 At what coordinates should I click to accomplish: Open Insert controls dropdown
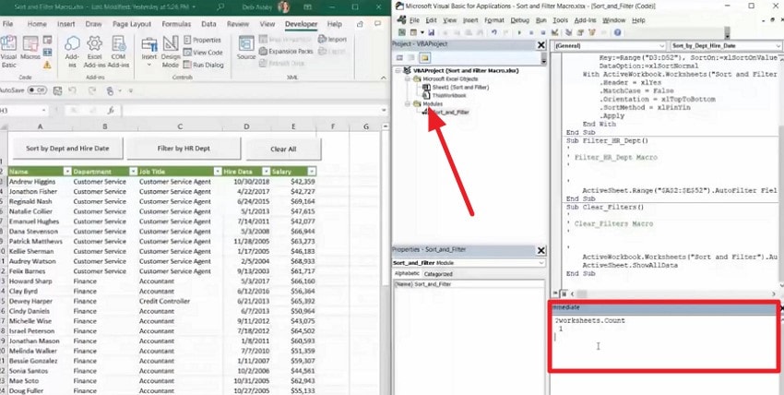[x=149, y=52]
